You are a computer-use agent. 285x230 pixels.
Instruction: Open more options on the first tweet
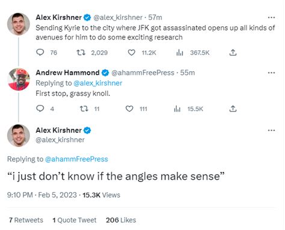point(271,17)
